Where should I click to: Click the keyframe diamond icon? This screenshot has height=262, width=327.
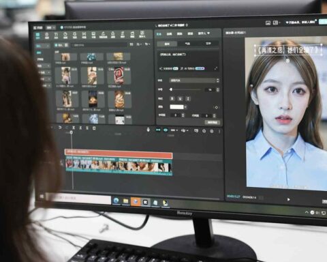click(x=216, y=107)
